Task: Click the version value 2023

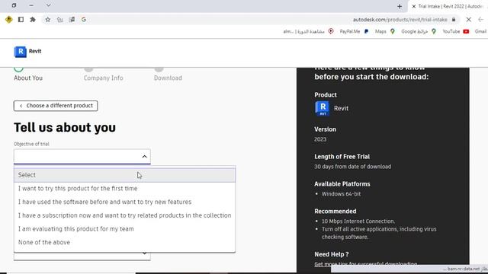Action: pos(320,139)
